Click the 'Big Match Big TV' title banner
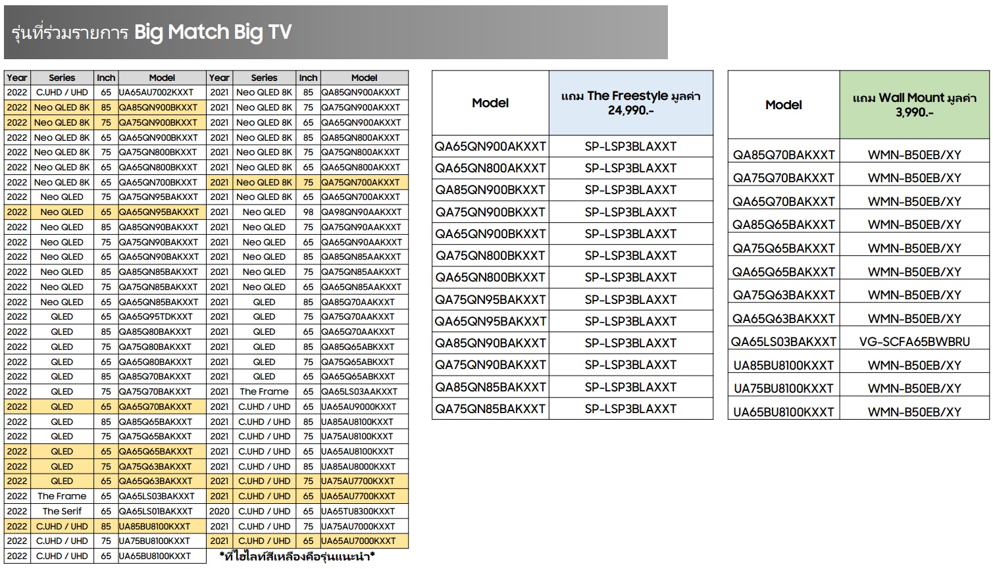 point(336,32)
